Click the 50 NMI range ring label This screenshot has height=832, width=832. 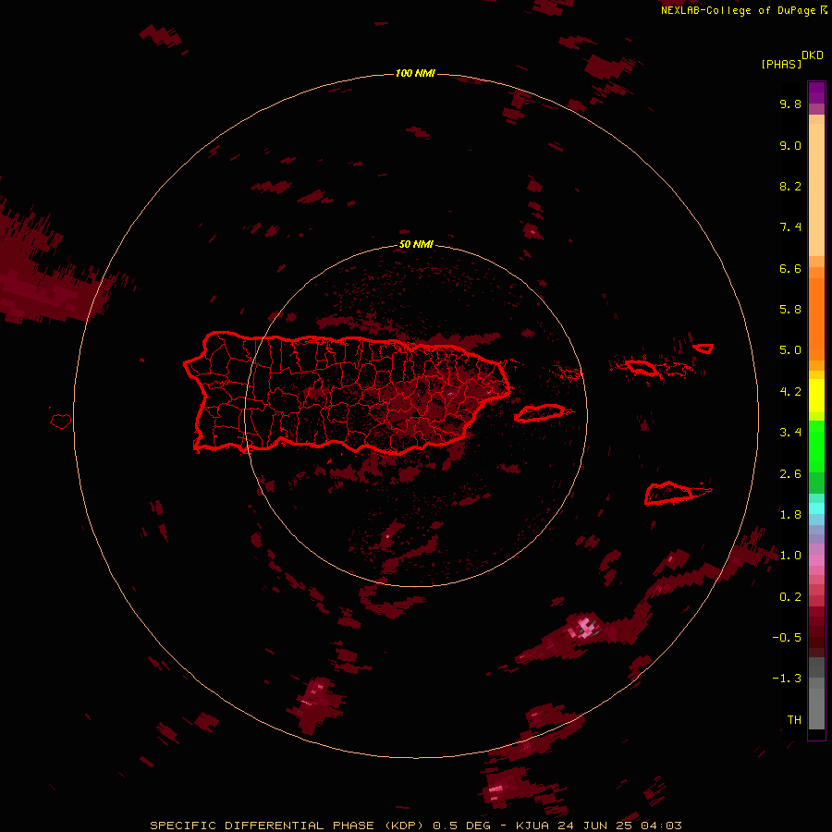click(415, 244)
